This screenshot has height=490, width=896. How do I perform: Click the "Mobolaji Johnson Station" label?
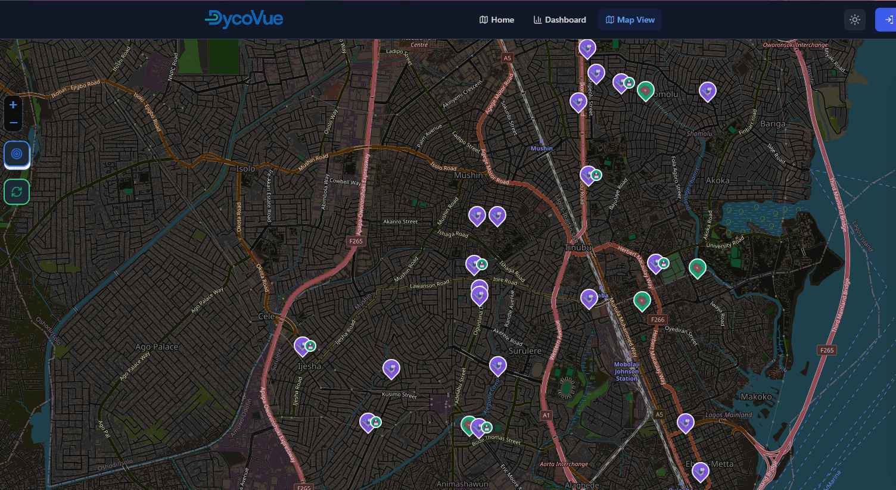627,372
